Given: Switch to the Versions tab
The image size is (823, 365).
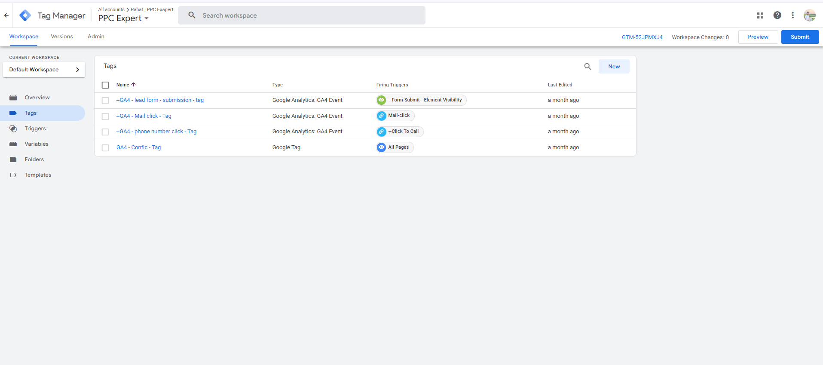Looking at the screenshot, I should 62,37.
